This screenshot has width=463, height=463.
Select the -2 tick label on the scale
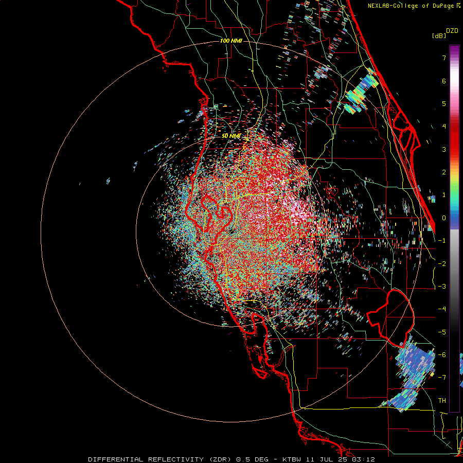click(x=442, y=264)
